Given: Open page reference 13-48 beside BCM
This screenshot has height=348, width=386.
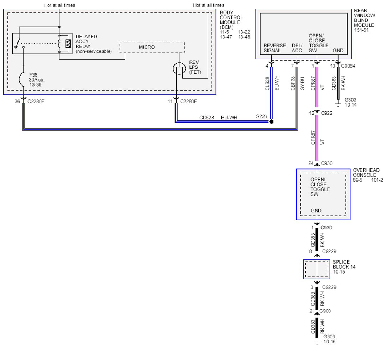Looking at the screenshot, I should pos(244,37).
